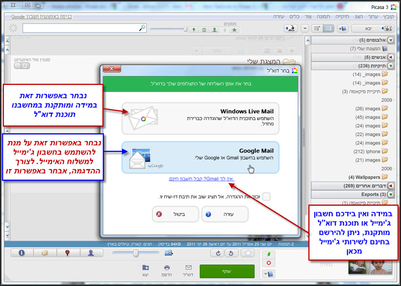Click the ביטול cancel button in dialog
401x286 pixels.
[175, 214]
